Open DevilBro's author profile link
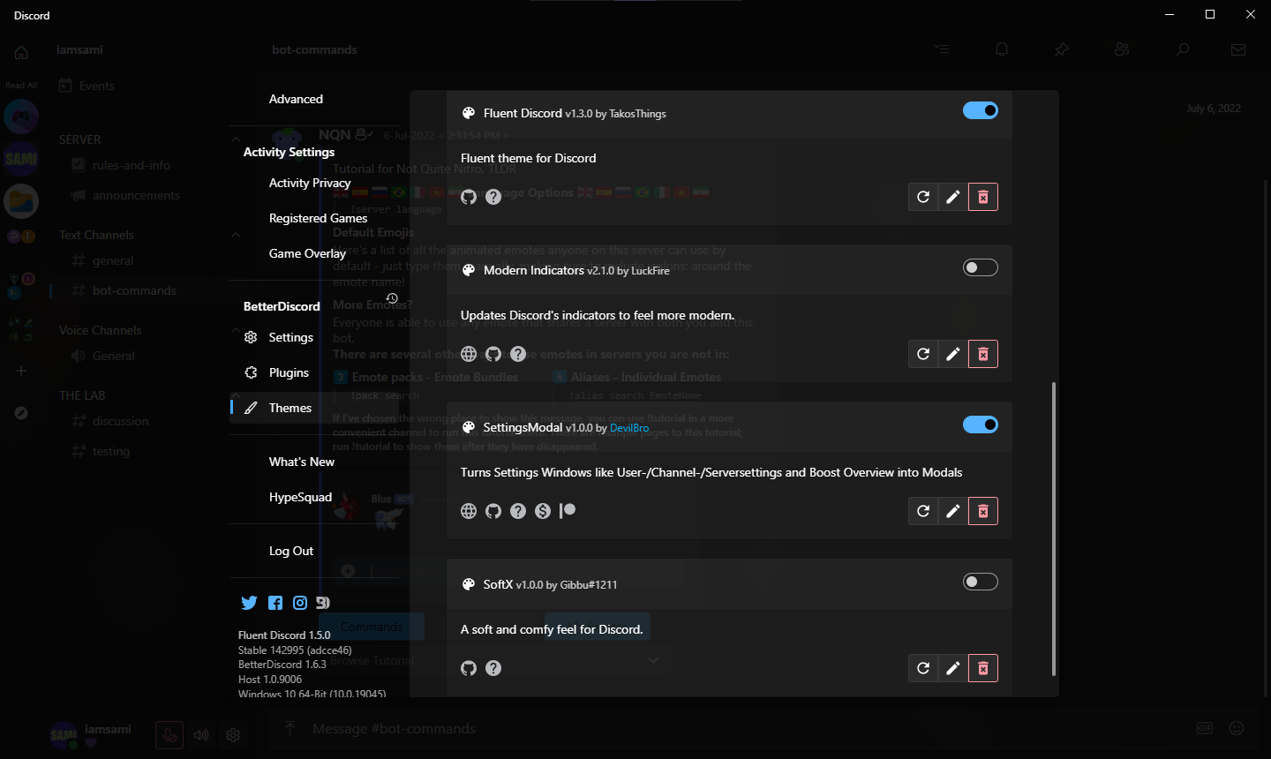This screenshot has width=1271, height=759. click(x=629, y=427)
